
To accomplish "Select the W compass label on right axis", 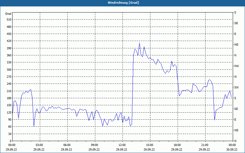I will pos(236,77).
